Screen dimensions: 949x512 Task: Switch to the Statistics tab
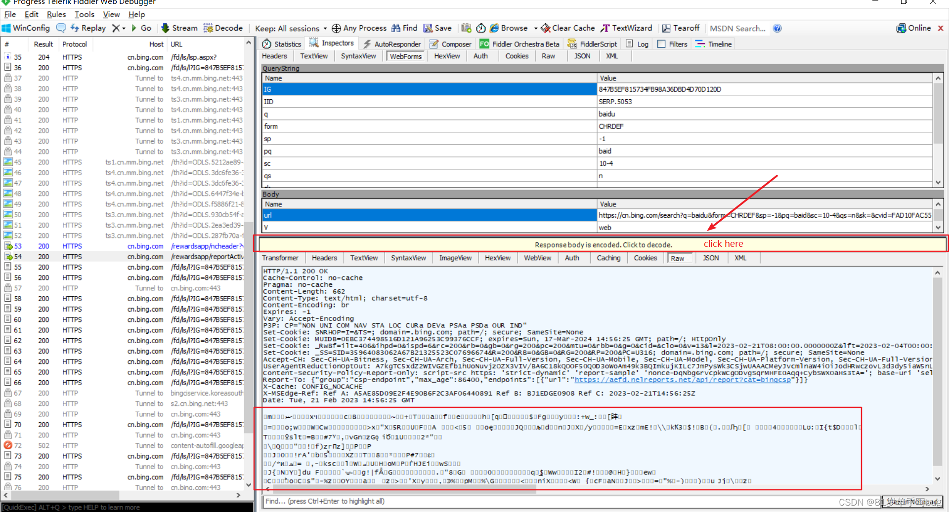[282, 44]
